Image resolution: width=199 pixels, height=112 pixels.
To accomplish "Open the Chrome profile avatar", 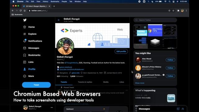I will pyautogui.click(x=183, y=11).
